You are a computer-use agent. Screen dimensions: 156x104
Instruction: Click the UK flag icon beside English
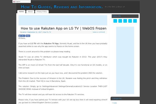14,1
